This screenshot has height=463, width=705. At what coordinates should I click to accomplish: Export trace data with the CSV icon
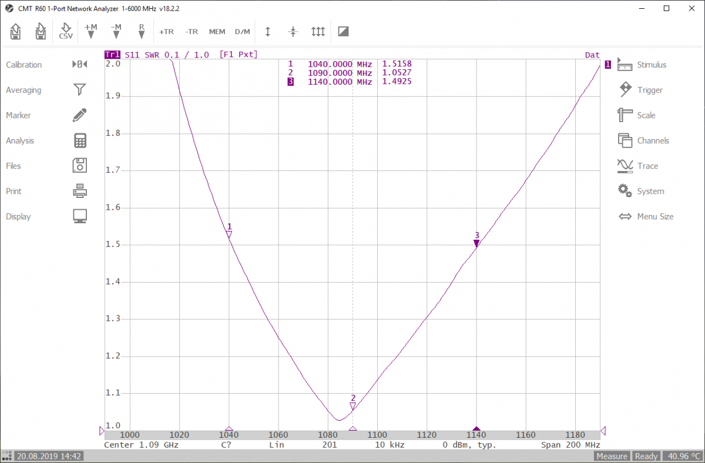66,31
